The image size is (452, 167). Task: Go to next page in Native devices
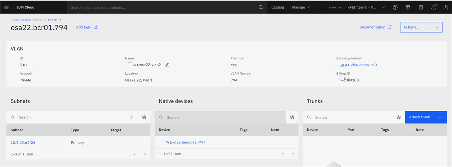coord(293,154)
